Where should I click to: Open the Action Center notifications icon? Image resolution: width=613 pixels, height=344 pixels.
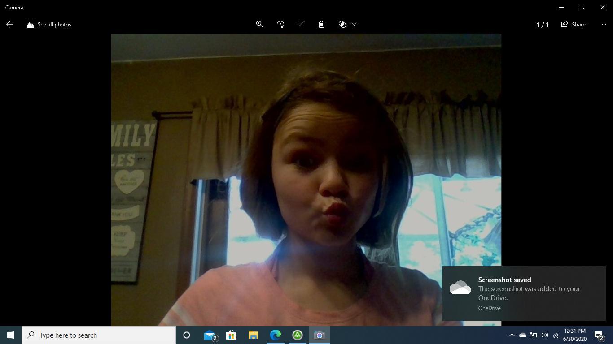pos(600,335)
